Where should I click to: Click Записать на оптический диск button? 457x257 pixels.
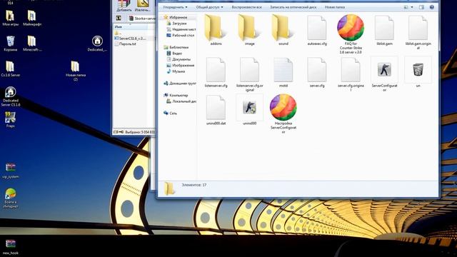[x=293, y=7]
